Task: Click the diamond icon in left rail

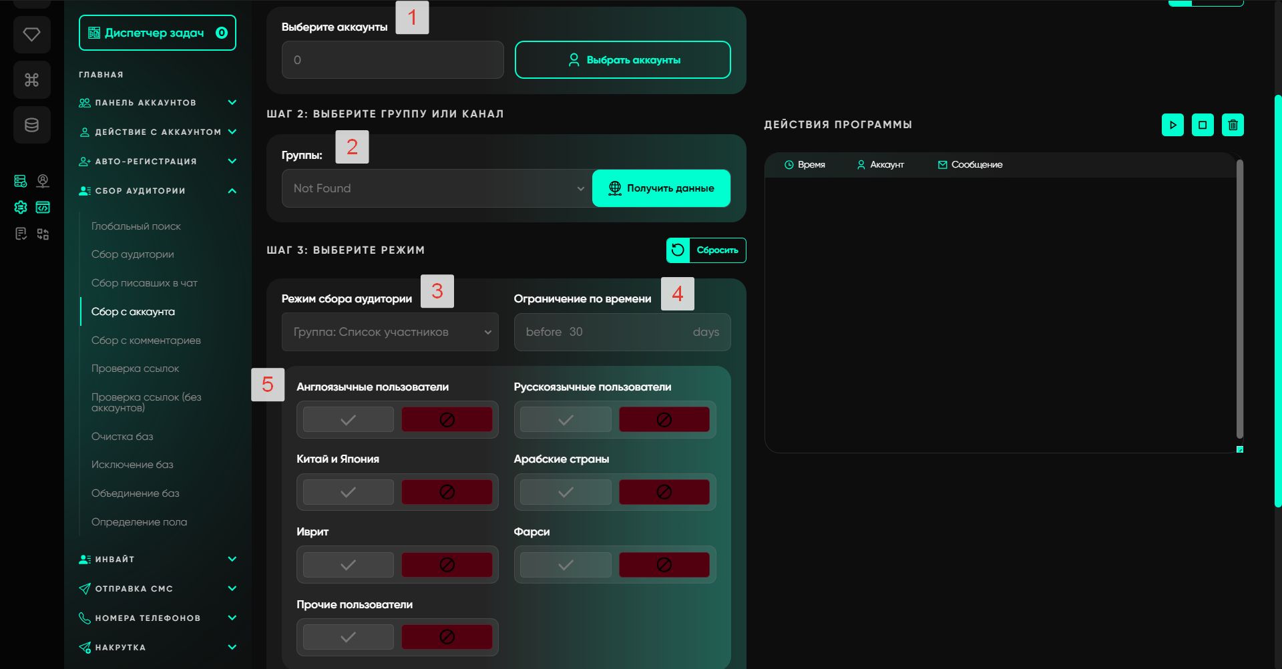Action: pos(31,34)
